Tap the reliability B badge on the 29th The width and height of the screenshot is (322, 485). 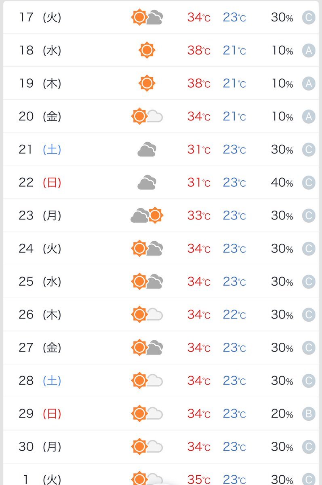tap(309, 413)
